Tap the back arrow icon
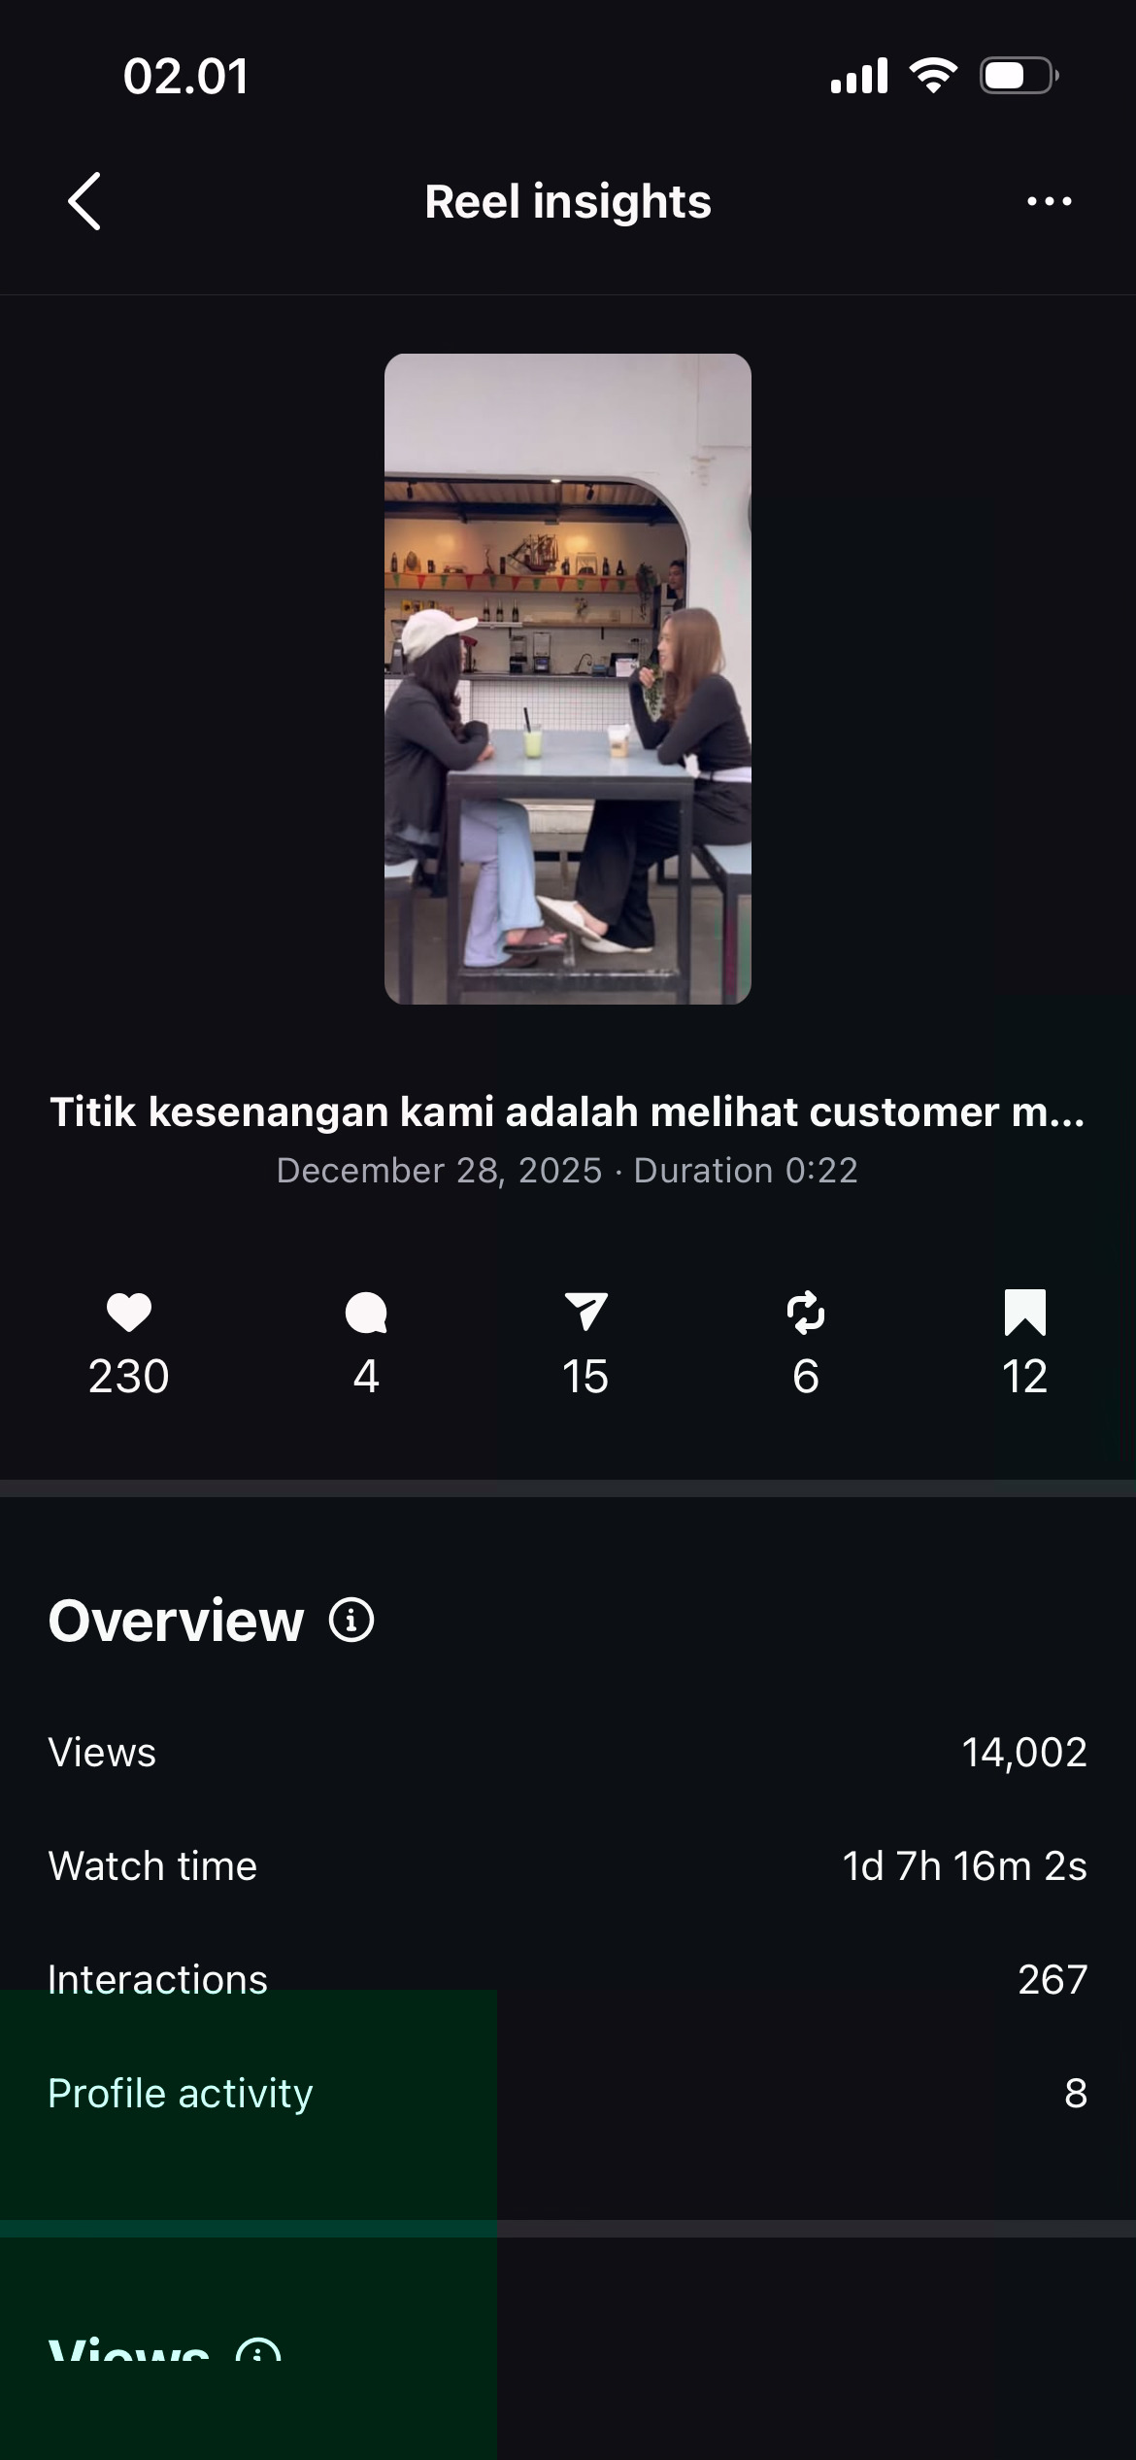The image size is (1136, 2460). pyautogui.click(x=84, y=201)
